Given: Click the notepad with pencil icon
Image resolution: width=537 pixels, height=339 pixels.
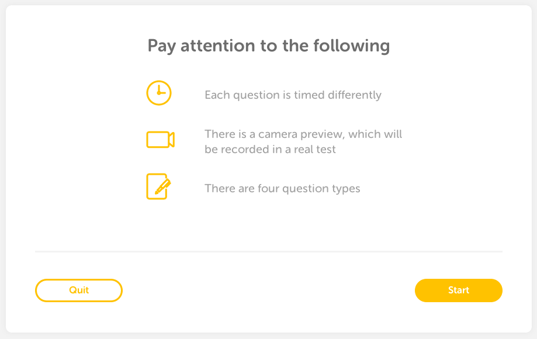Looking at the screenshot, I should pyautogui.click(x=158, y=186).
